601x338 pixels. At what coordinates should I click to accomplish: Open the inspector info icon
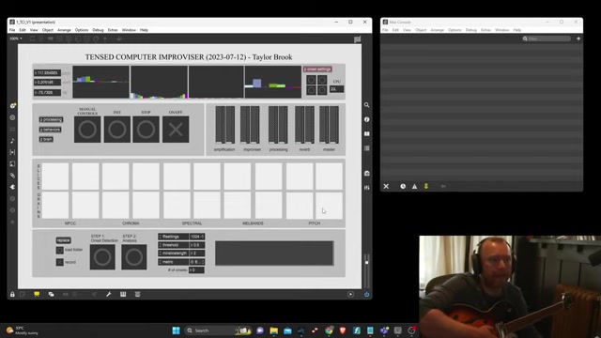(367, 119)
